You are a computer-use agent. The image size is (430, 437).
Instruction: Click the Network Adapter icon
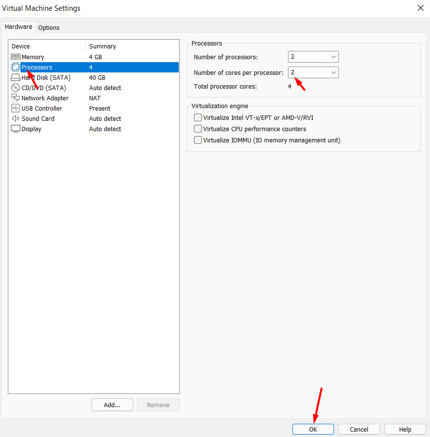coord(16,98)
